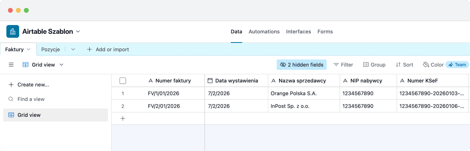Click the plus icon beside Add or import
Viewport: 470px width, 151px height.
[89, 49]
